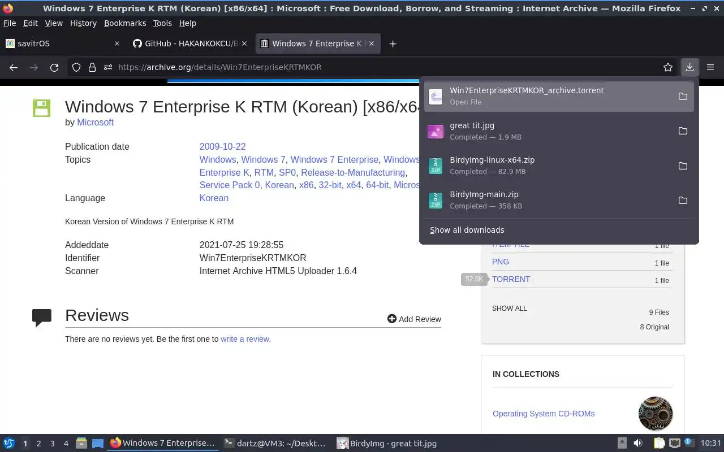The width and height of the screenshot is (724, 452).
Task: Click the green floppy disk software icon
Action: click(x=41, y=108)
